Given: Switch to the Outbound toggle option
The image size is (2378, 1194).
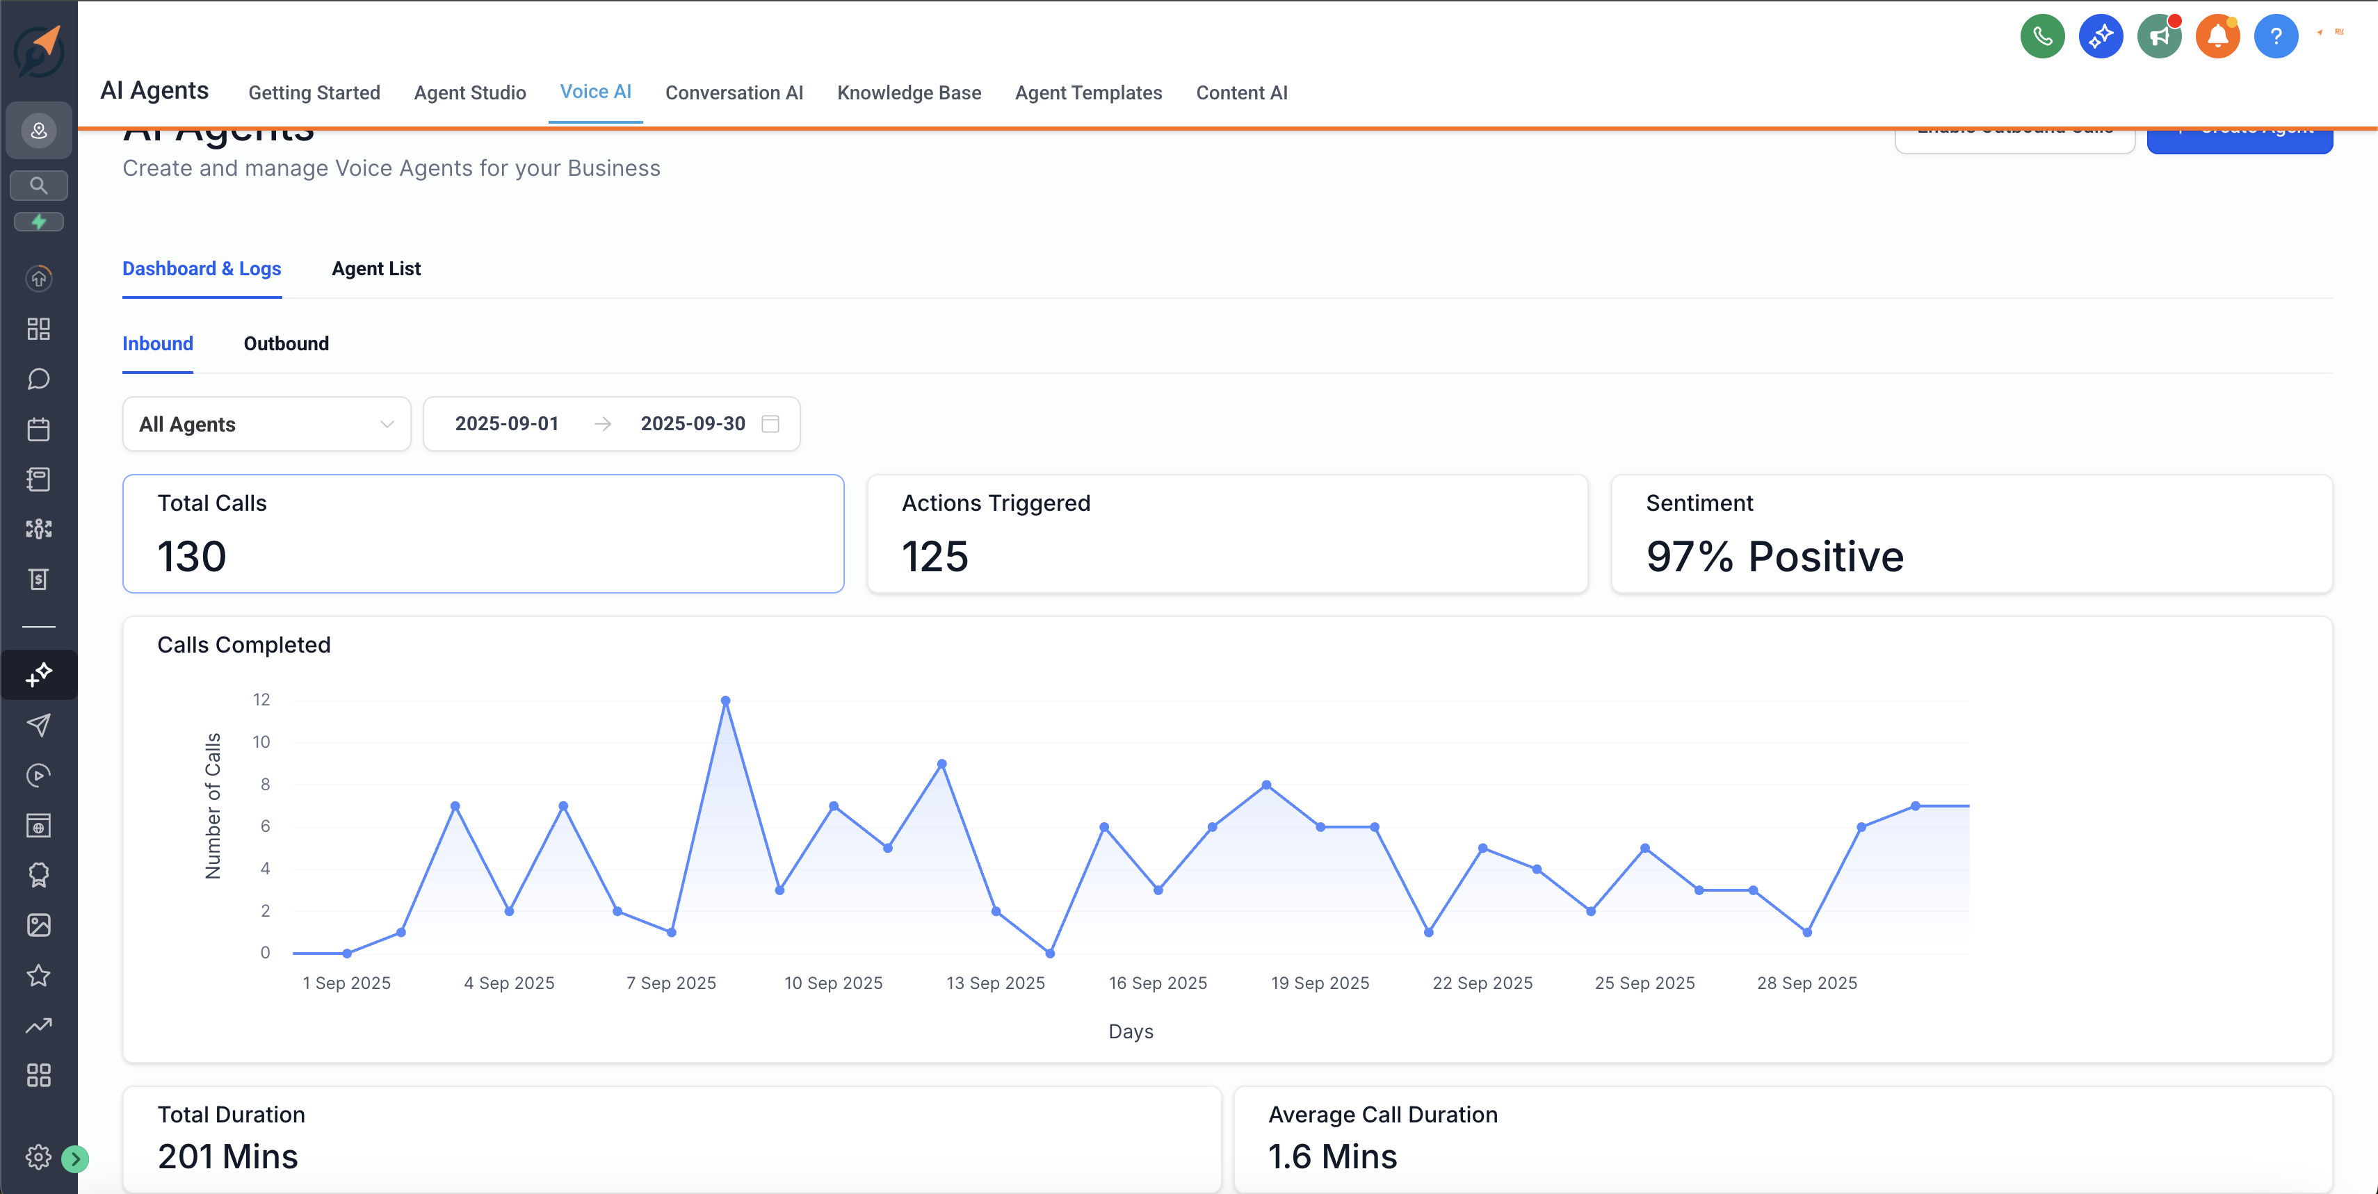Looking at the screenshot, I should coord(286,343).
